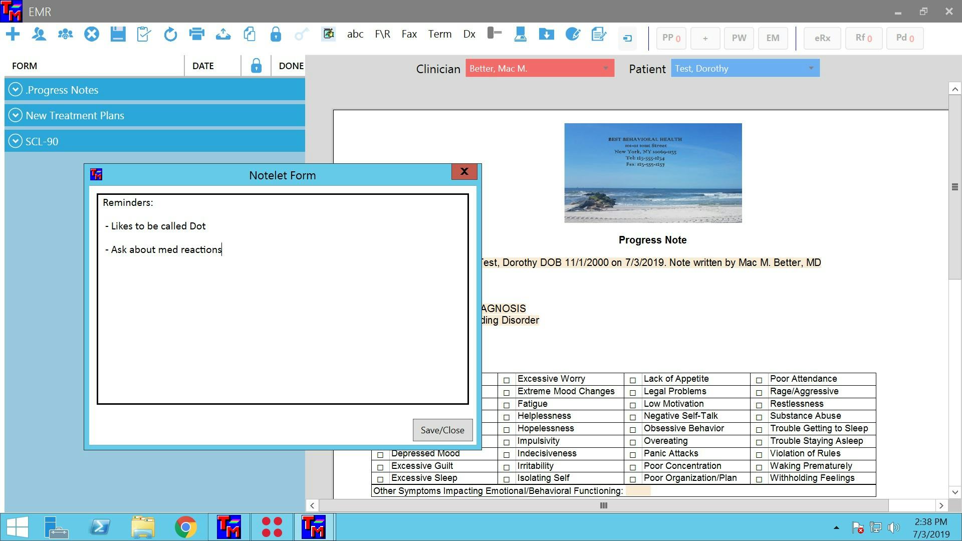962x541 pixels.
Task: Tick the Panic Attacks checkbox
Action: [x=633, y=455]
